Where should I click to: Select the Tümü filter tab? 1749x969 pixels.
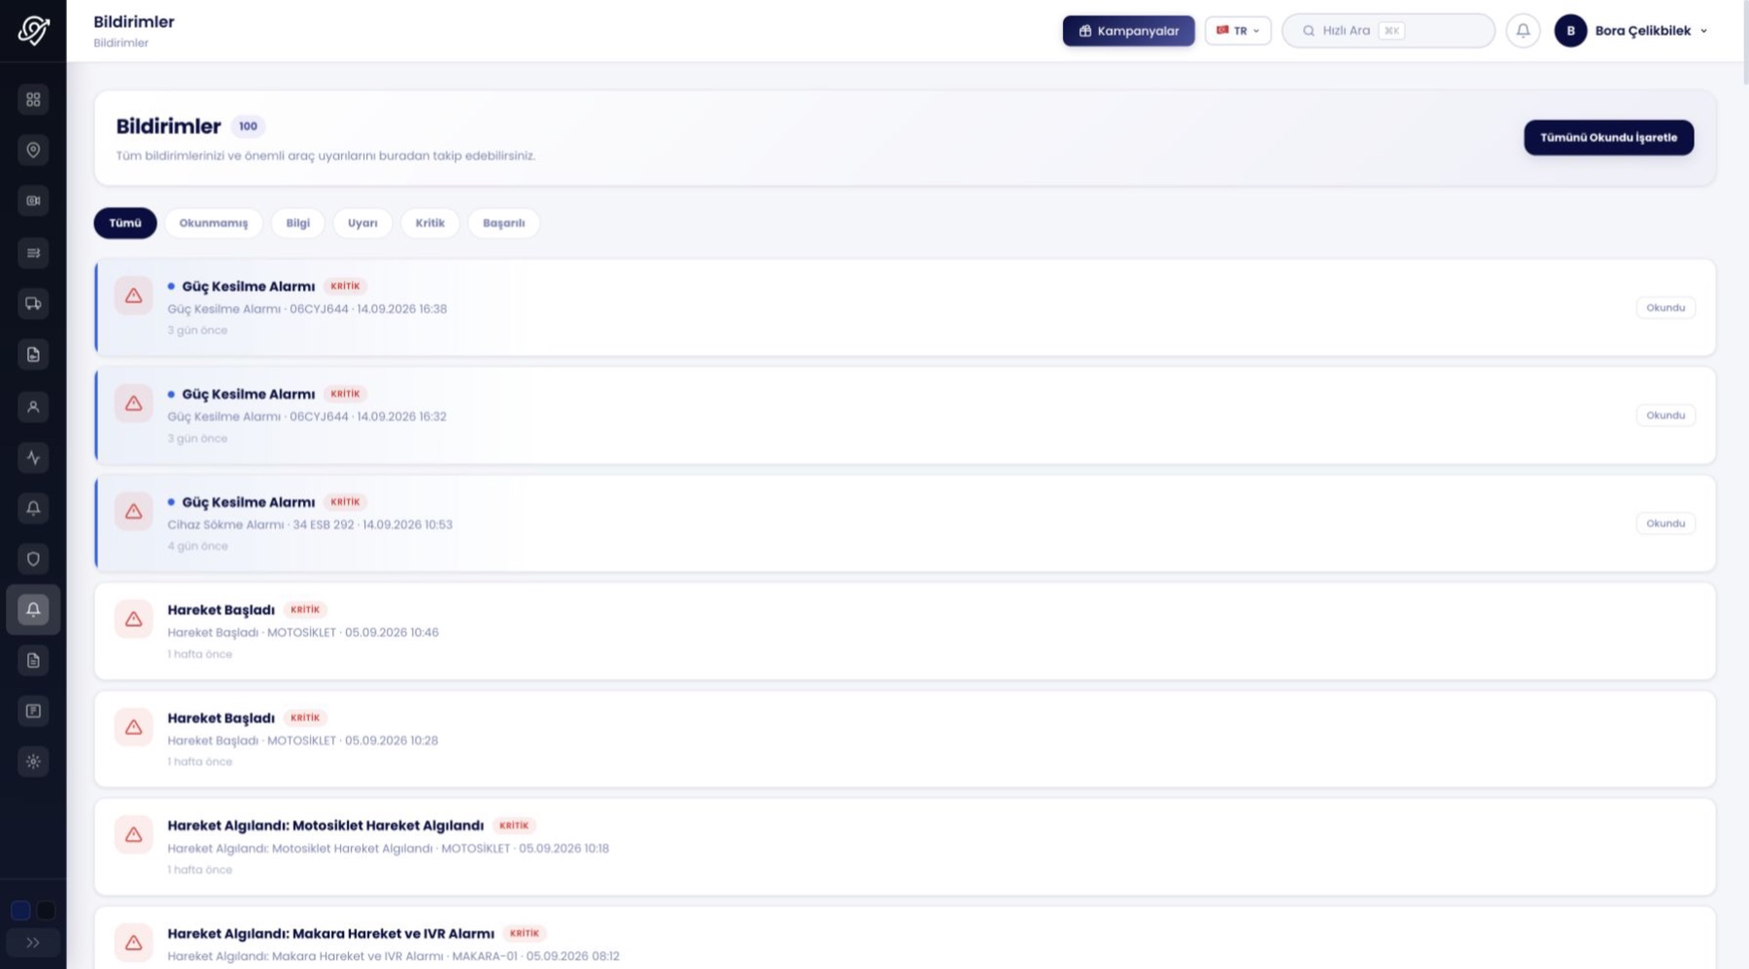(125, 223)
